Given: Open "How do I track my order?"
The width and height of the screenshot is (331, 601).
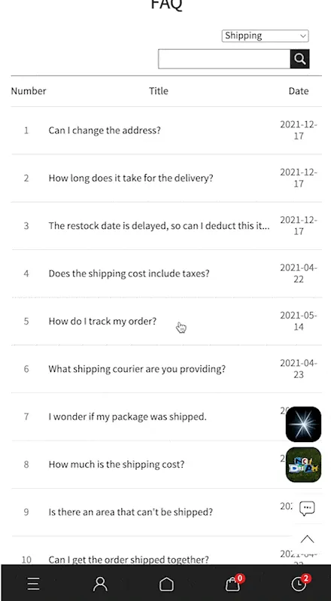Looking at the screenshot, I should pyautogui.click(x=102, y=321).
